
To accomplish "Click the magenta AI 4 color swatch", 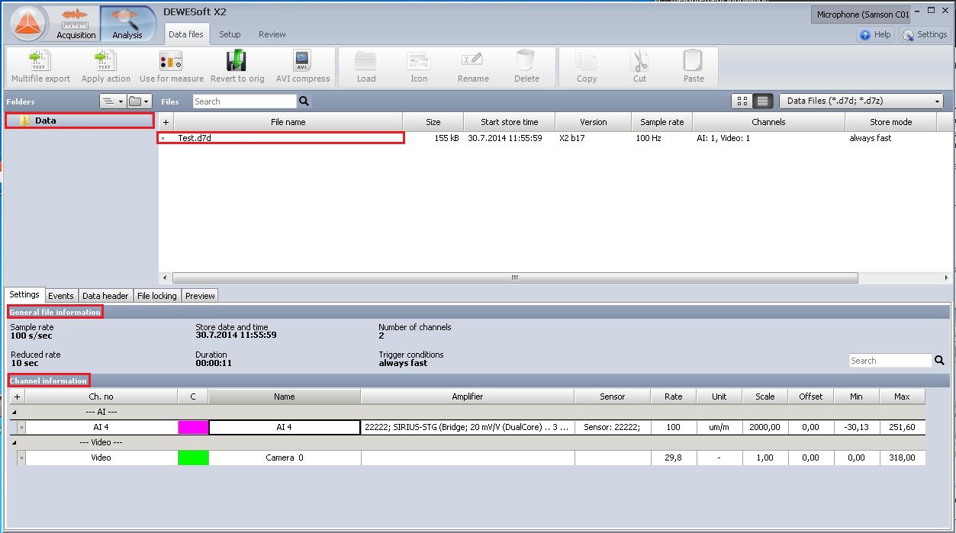I will point(193,427).
